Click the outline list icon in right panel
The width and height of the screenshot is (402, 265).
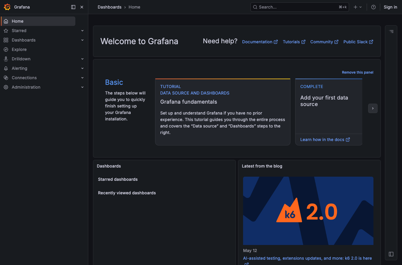(391, 31)
